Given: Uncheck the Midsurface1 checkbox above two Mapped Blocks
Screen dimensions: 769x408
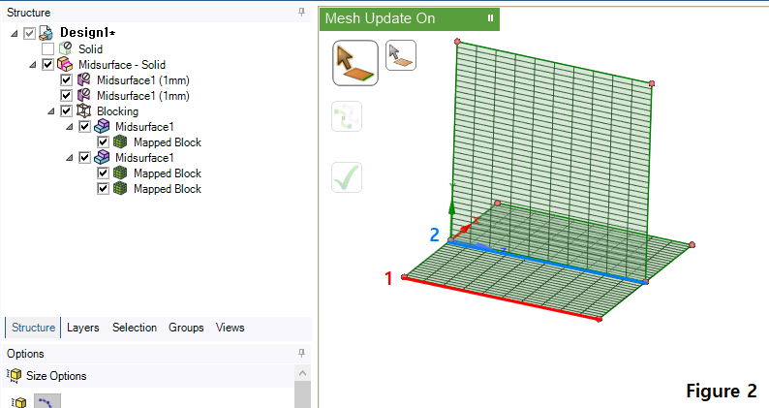Looking at the screenshot, I should (84, 158).
